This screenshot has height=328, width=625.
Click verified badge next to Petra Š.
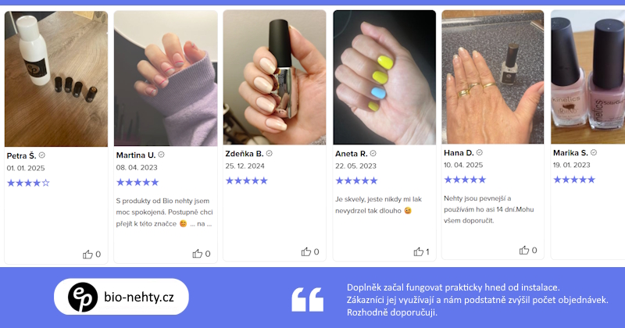[x=42, y=155]
